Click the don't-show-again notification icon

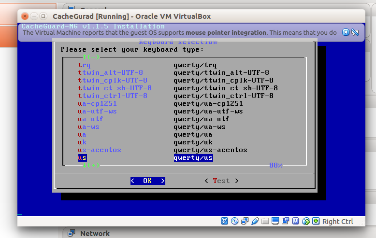click(355, 32)
